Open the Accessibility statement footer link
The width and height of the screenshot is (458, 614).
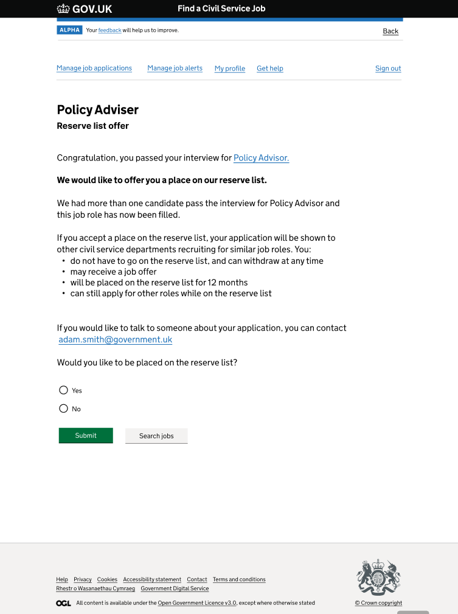[152, 579]
